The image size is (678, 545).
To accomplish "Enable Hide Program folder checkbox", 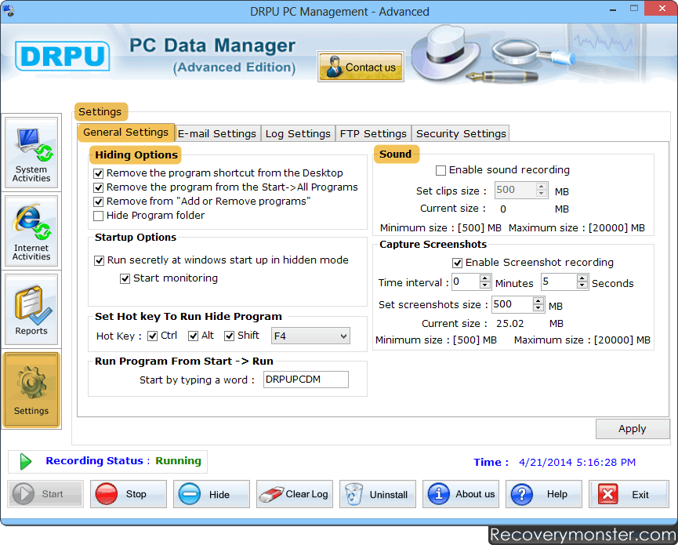I will (x=99, y=216).
